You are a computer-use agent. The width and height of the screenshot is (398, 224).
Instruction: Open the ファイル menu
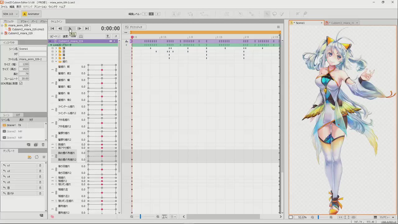(4, 7)
